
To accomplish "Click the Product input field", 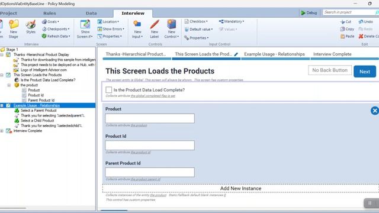I will tap(150, 118).
